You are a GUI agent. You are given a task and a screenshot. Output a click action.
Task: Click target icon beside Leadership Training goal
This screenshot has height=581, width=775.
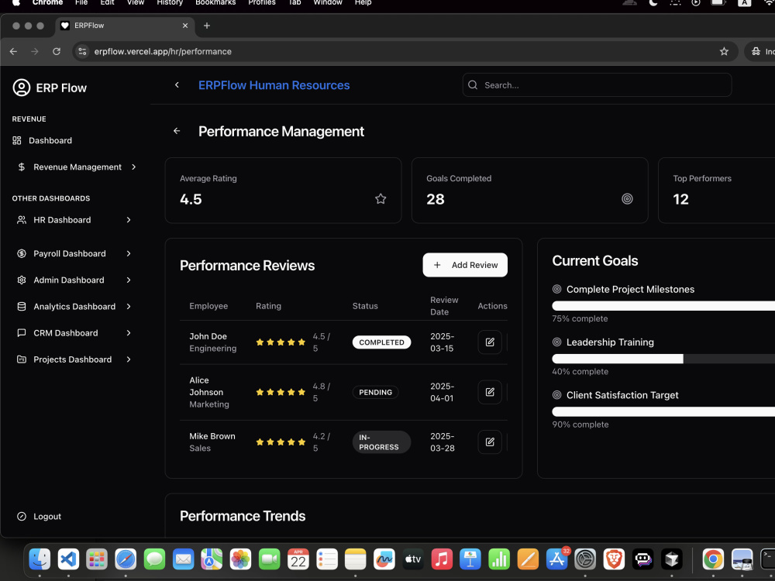[557, 342]
